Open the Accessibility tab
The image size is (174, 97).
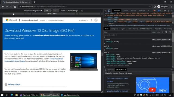pos(168,29)
